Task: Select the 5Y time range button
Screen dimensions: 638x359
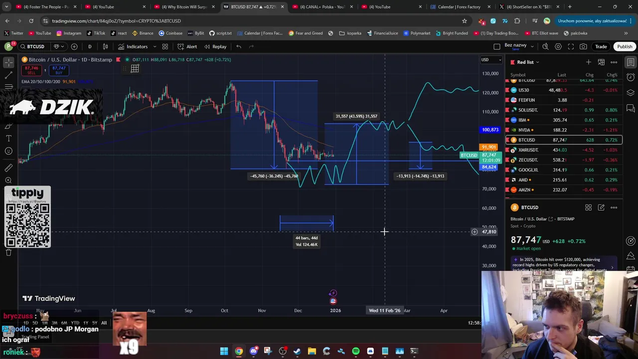Action: click(x=95, y=323)
